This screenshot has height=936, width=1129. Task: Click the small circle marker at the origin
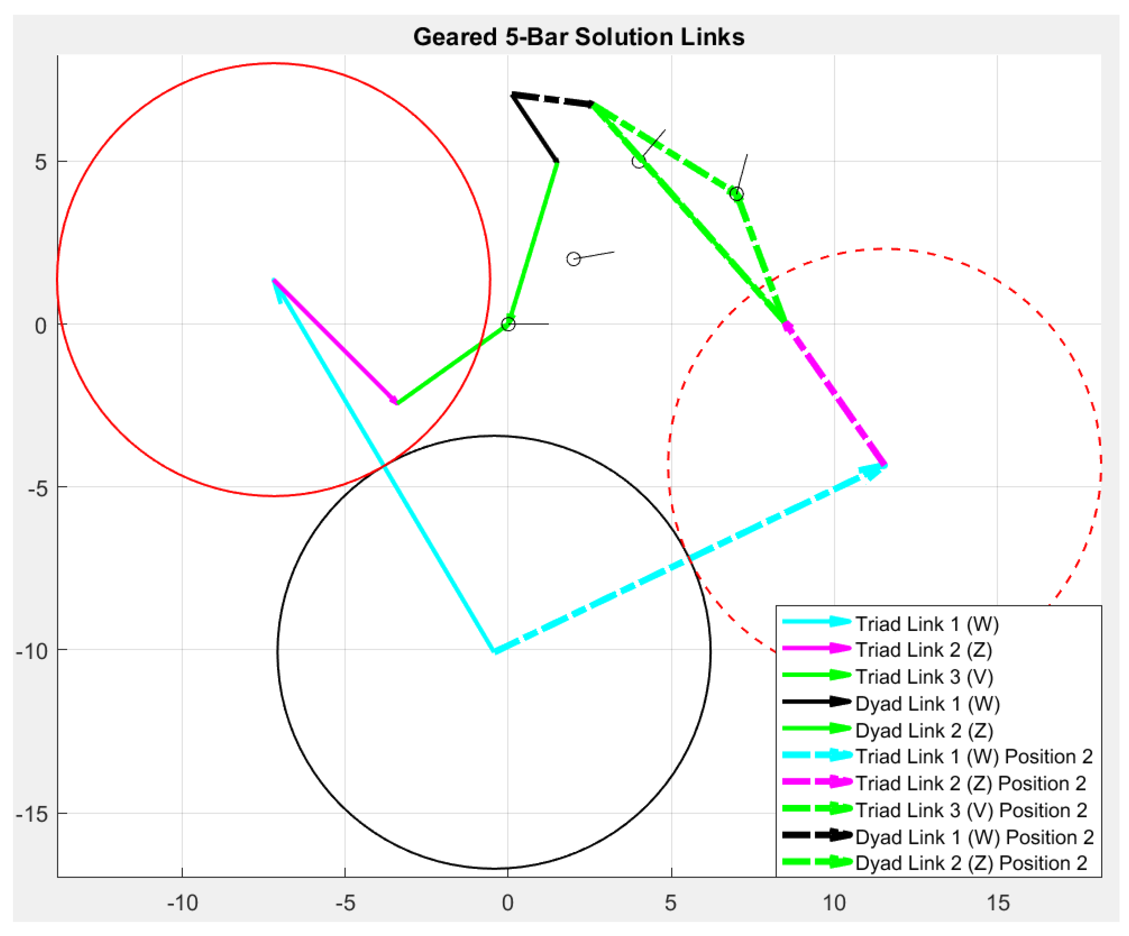[508, 324]
